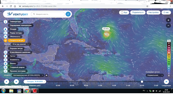Open height dropdown 10 м над землей

[x=21, y=44]
